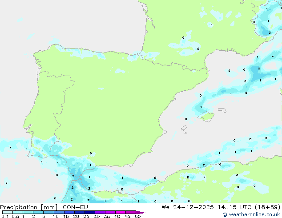This screenshot has width=282, height=218.
Task: Click the legend tick label '35'
Action: point(107,216)
